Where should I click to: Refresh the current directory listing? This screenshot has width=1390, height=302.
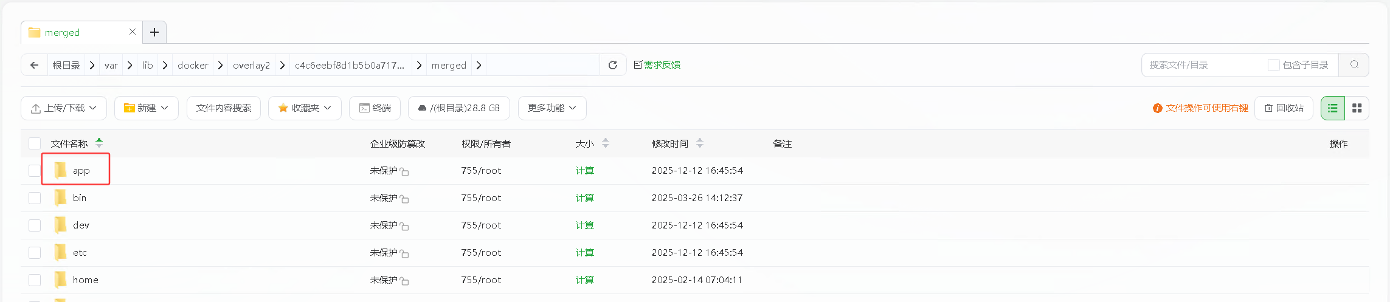(x=613, y=65)
